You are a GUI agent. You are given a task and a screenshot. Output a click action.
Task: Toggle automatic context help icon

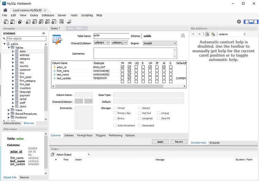[x=213, y=34]
